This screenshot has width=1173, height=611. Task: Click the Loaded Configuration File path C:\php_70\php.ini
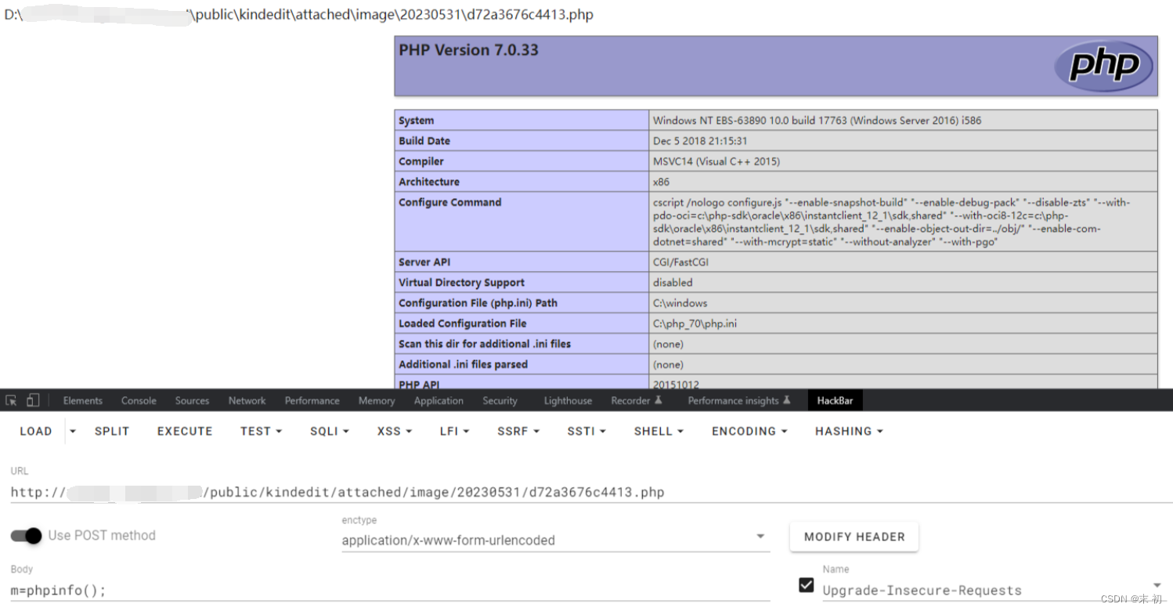point(695,324)
